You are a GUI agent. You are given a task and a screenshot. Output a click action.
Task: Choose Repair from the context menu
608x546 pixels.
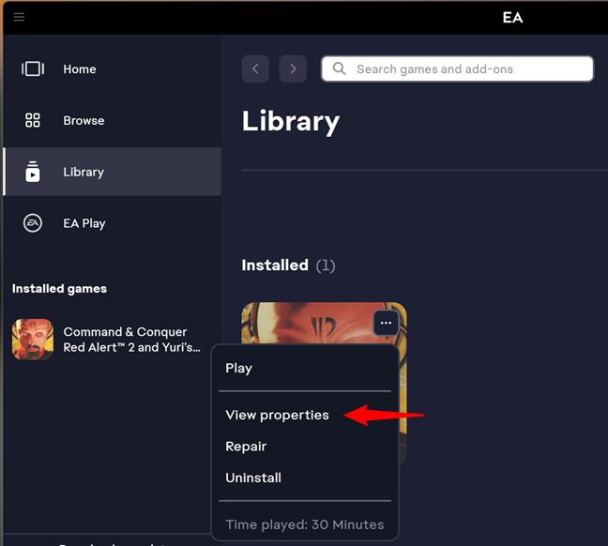[246, 447]
